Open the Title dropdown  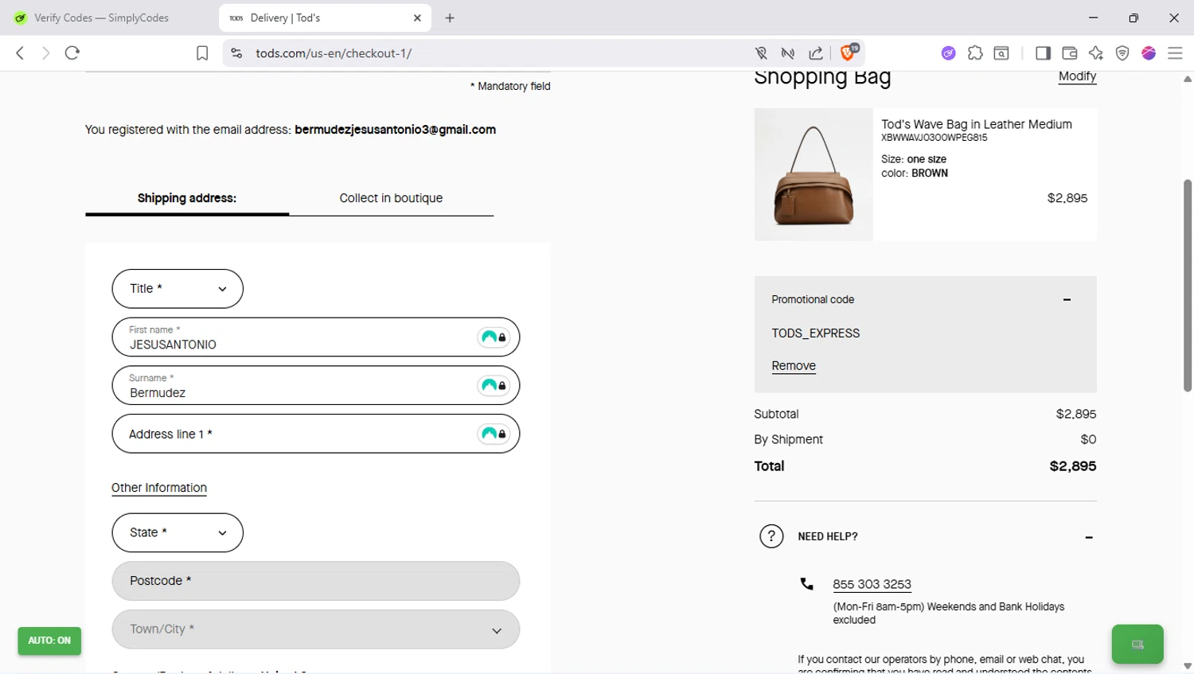click(x=178, y=289)
